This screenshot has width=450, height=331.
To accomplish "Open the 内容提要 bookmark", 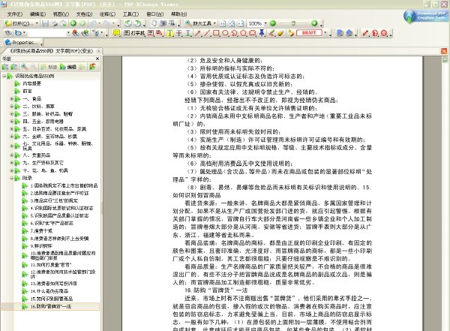I will coord(31,83).
